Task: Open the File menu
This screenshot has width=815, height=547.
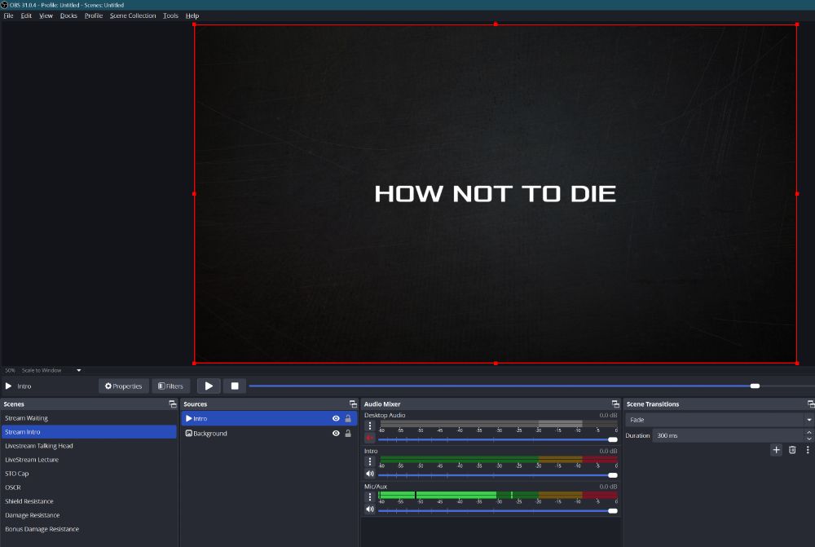Action: [x=8, y=15]
